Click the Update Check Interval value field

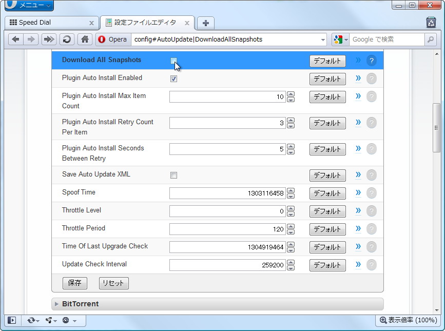click(x=227, y=265)
